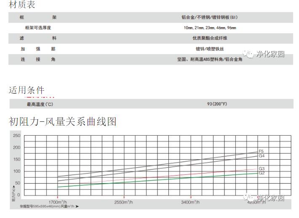The image size is (299, 218).
Task: Select the 框架可选厚度 row label
Action: [x=38, y=28]
